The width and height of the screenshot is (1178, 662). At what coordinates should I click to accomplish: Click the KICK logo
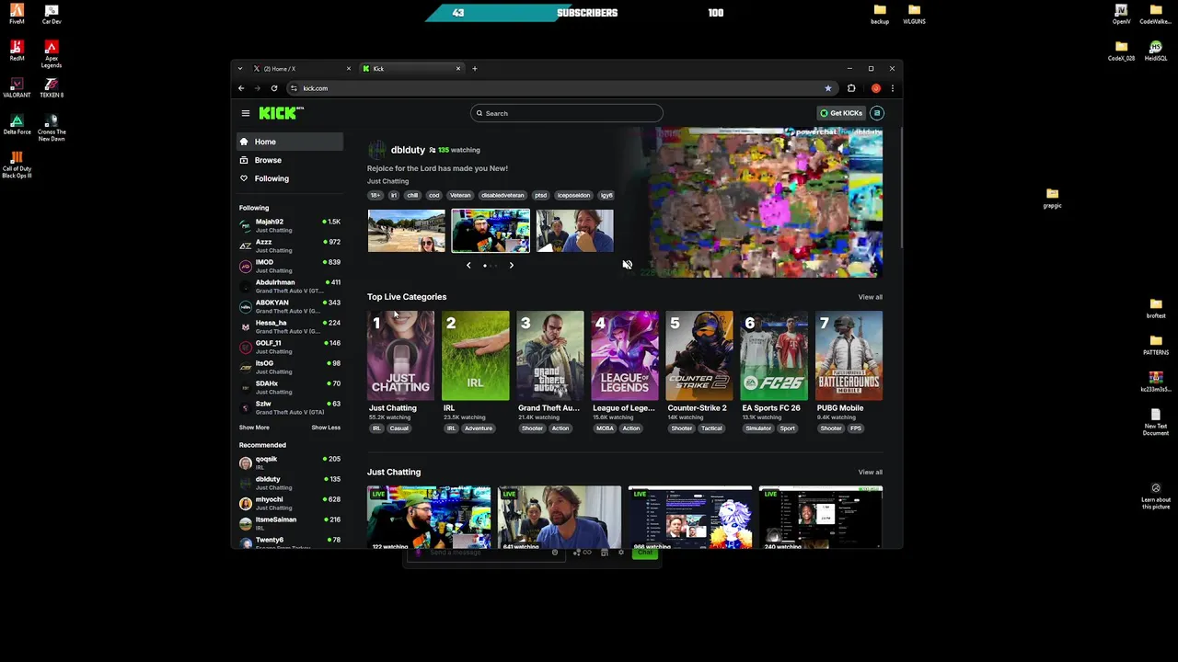click(280, 113)
